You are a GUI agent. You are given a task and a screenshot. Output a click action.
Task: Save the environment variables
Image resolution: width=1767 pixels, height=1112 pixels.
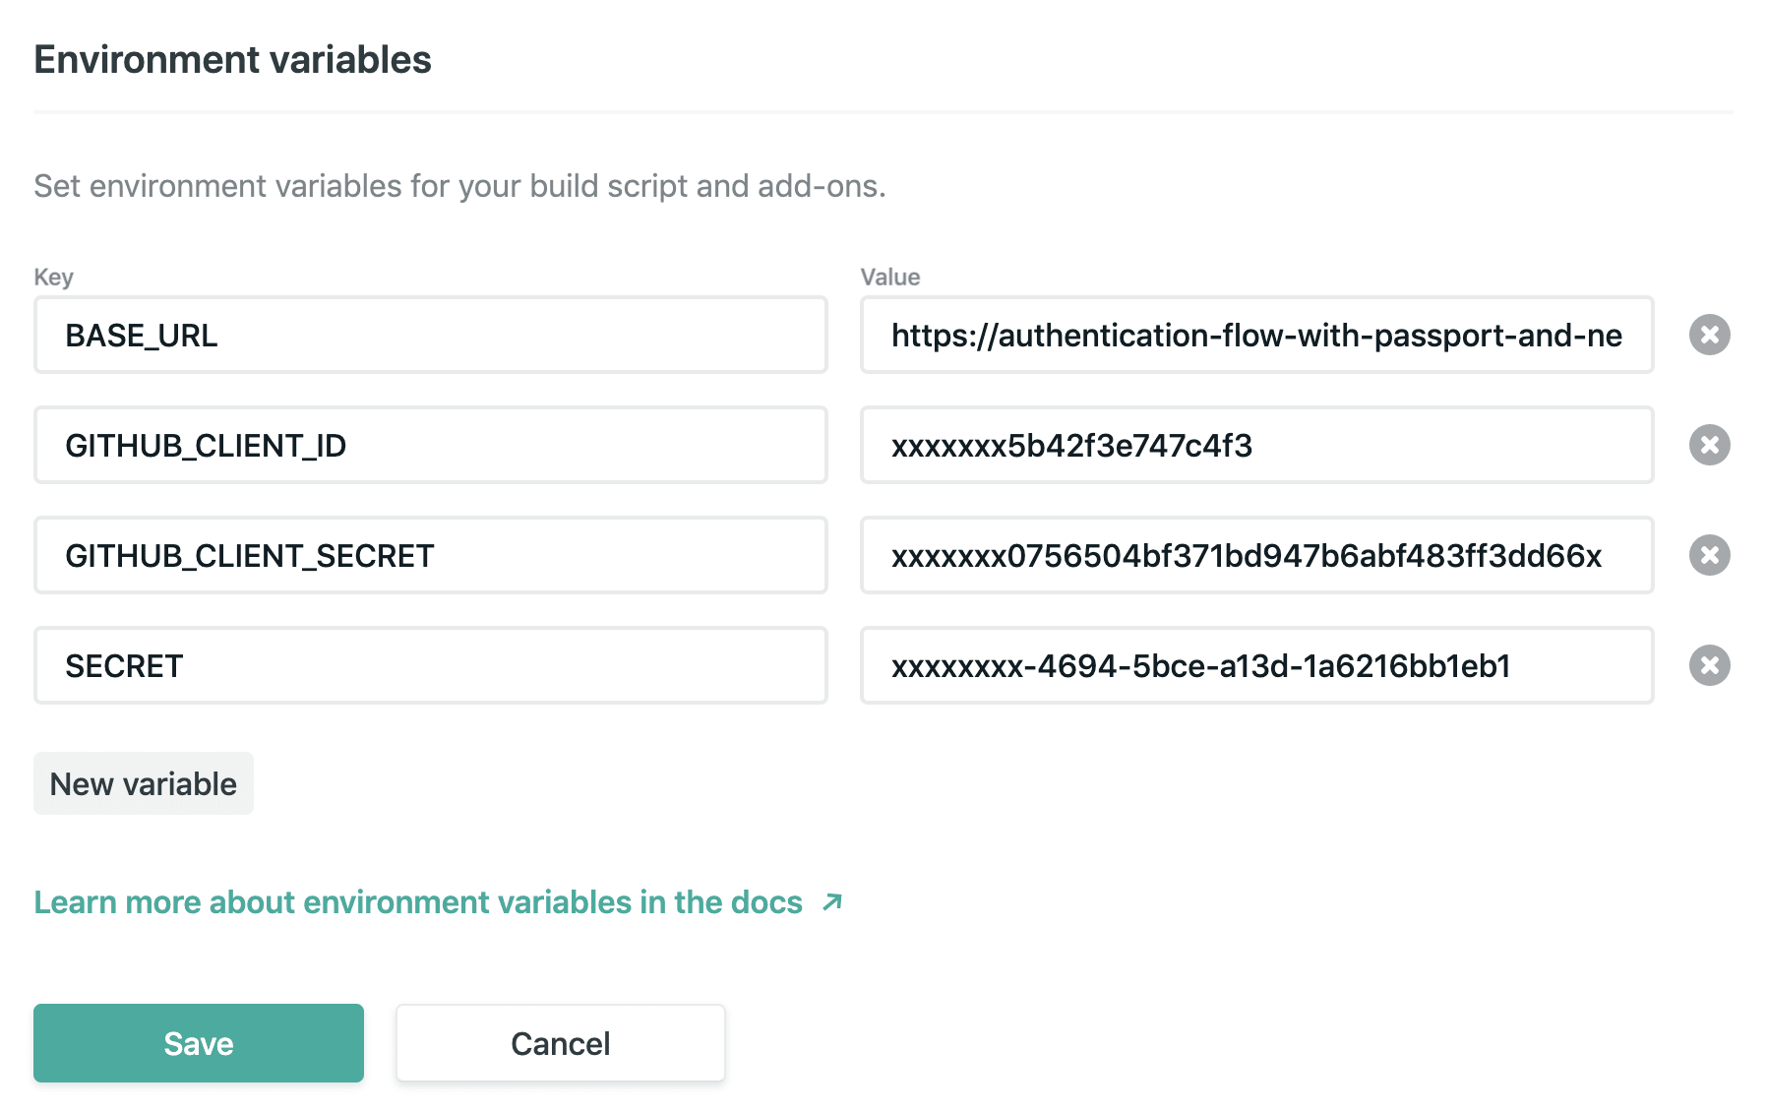[x=199, y=1043]
